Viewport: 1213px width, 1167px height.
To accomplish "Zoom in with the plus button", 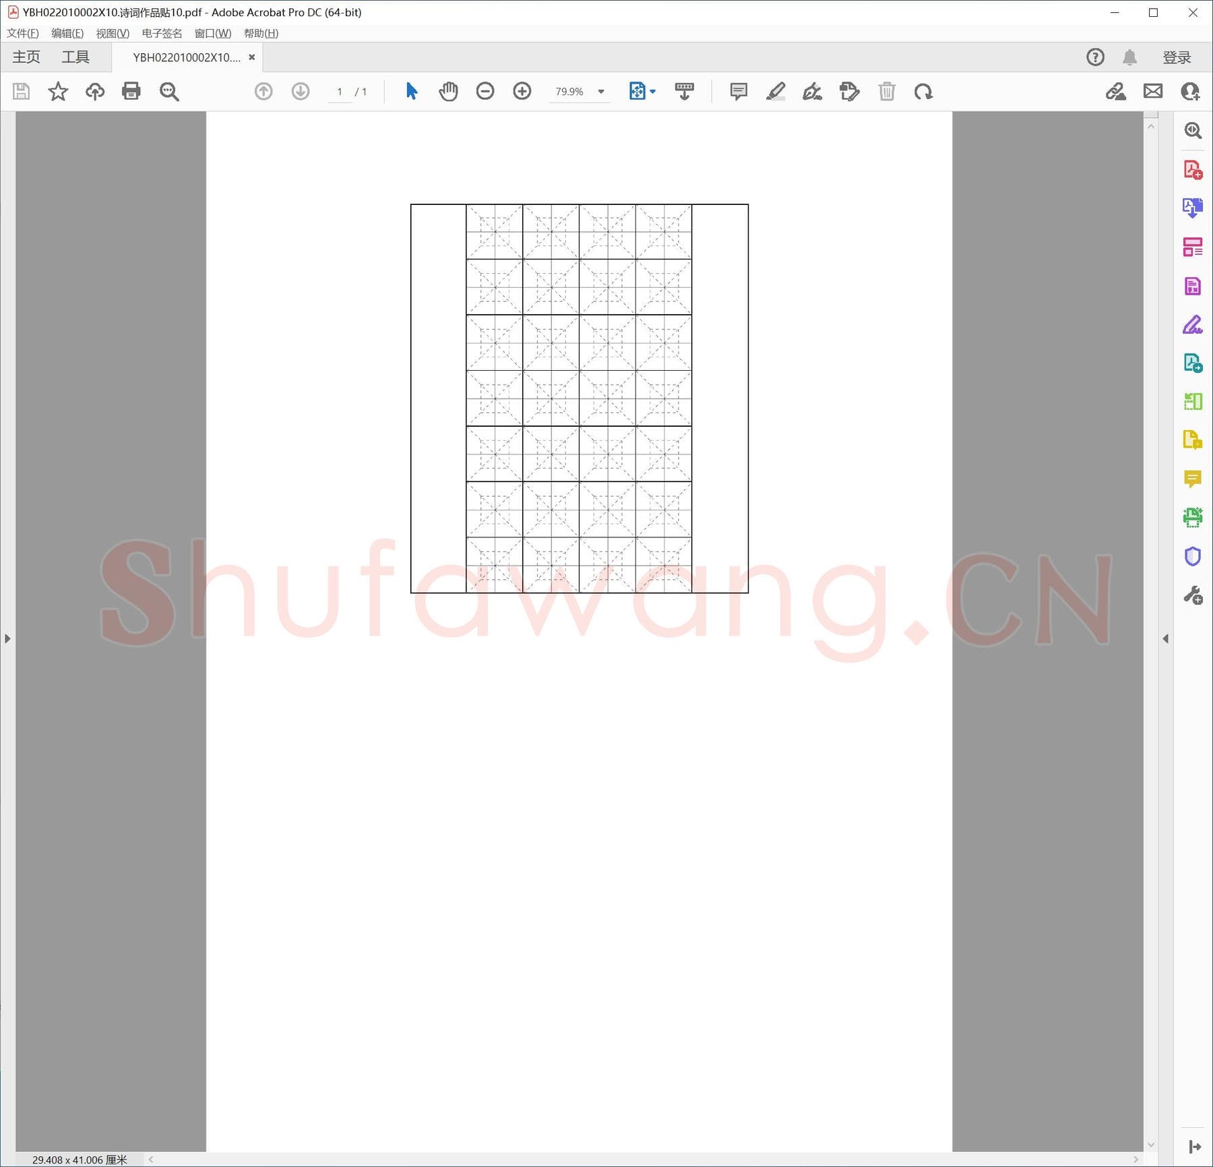I will [x=522, y=91].
